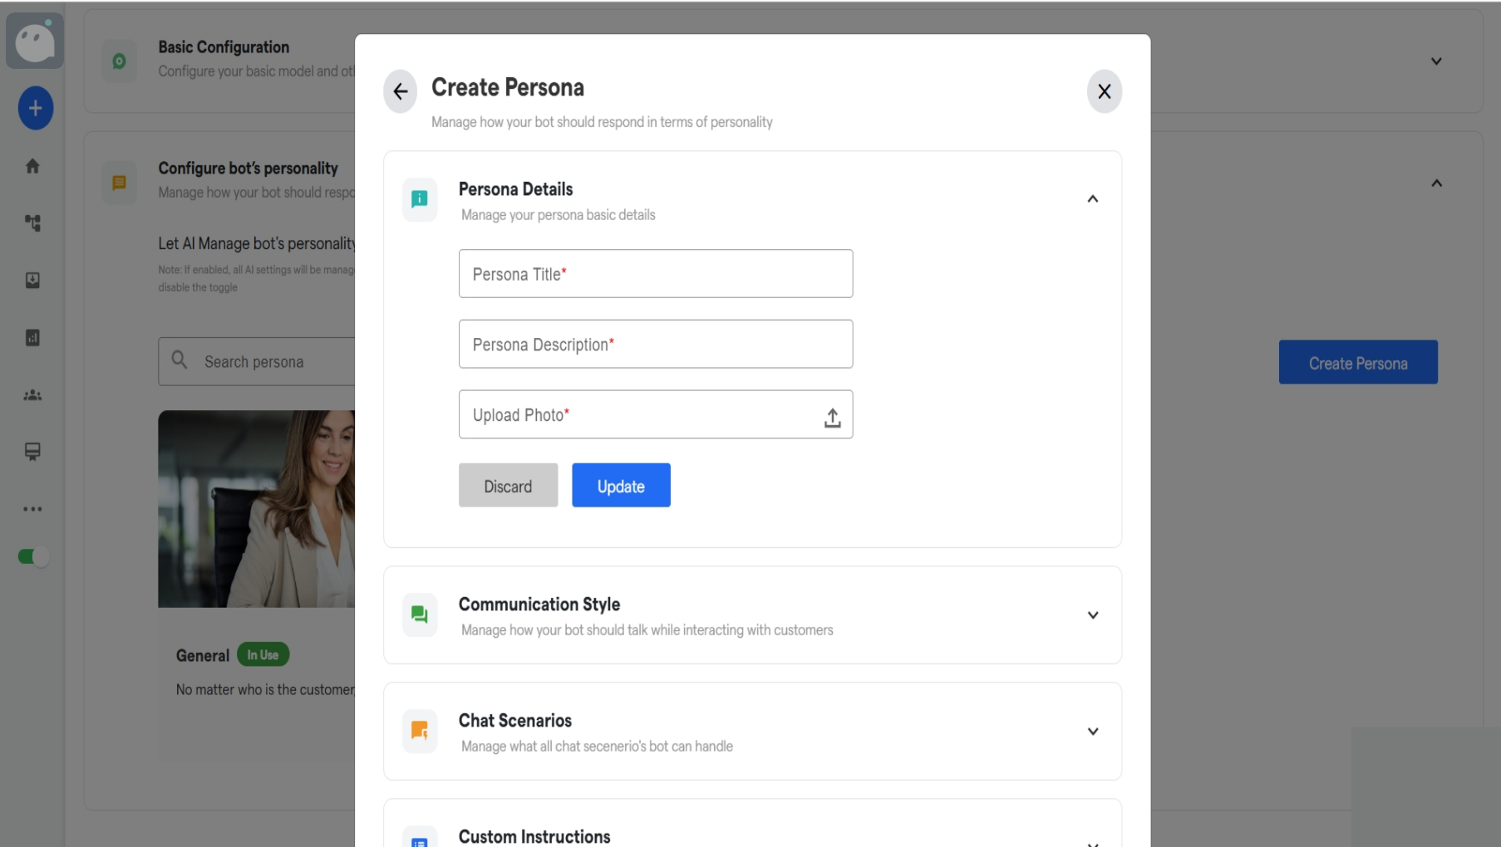Viewport: 1501px width, 847px height.
Task: Click the Update button
Action: point(621,485)
